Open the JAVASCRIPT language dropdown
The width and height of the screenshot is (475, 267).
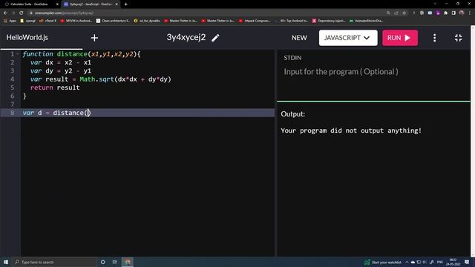point(348,38)
